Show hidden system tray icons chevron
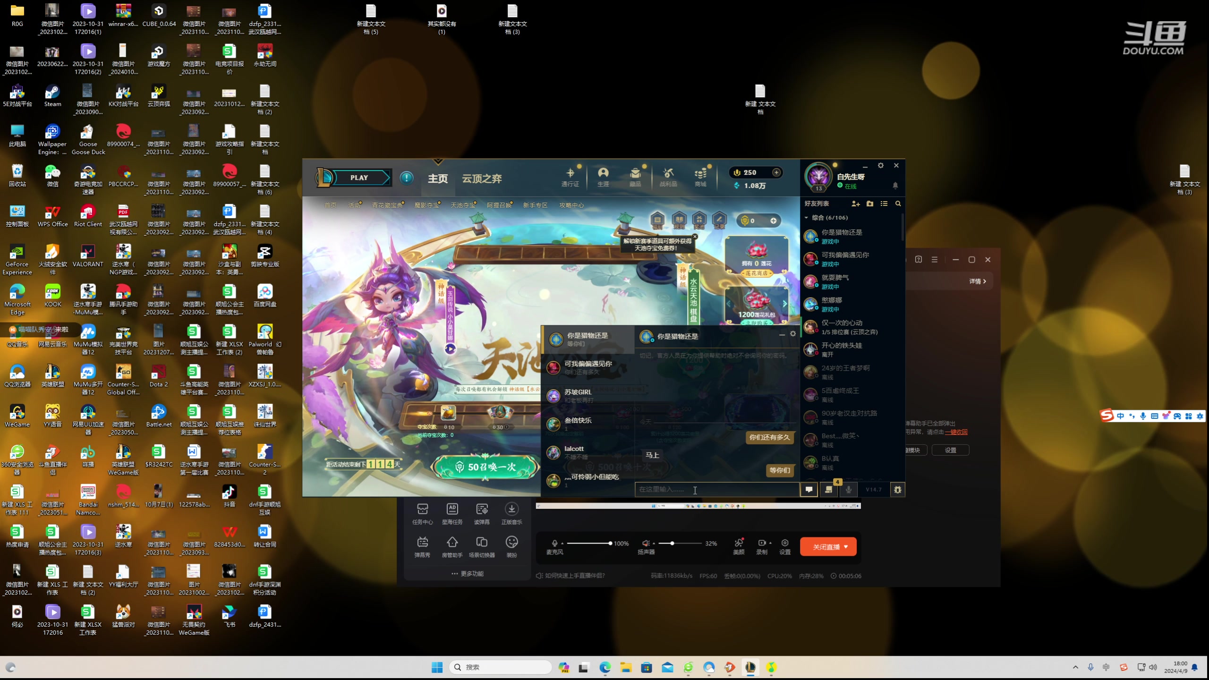Screen dimensions: 1209x680 click(1075, 667)
